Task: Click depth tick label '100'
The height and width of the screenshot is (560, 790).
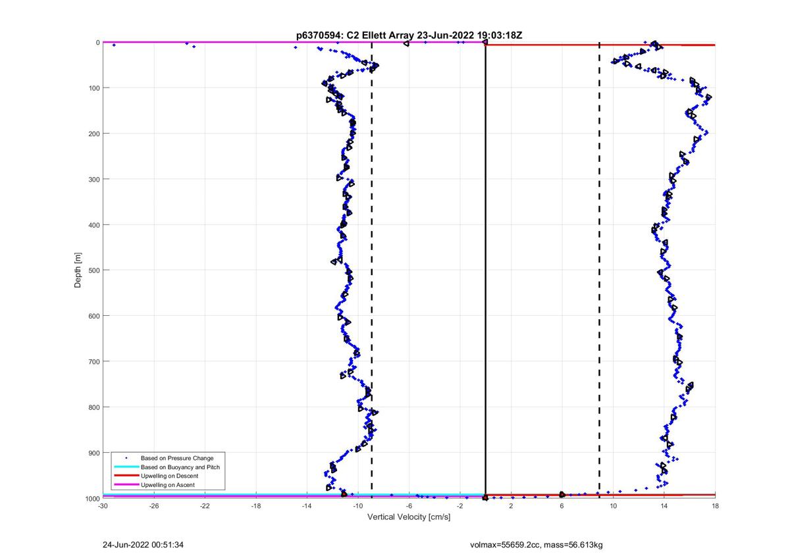Action: click(94, 88)
